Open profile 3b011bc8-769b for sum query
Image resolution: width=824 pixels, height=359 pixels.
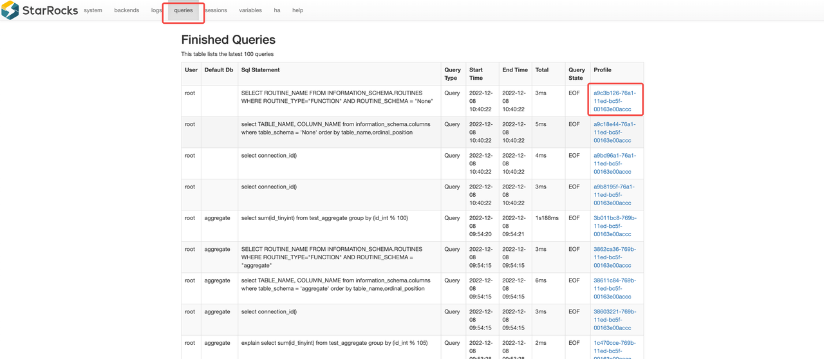point(614,226)
